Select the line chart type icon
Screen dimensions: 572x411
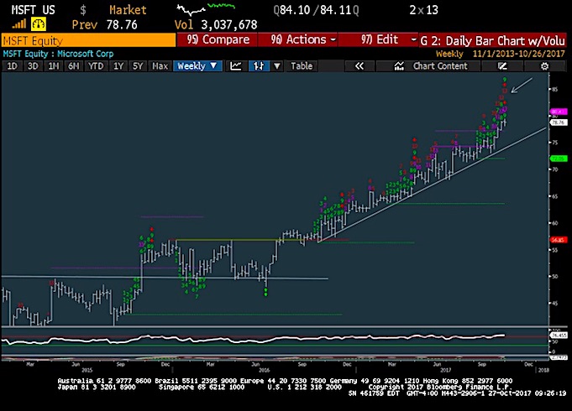236,66
